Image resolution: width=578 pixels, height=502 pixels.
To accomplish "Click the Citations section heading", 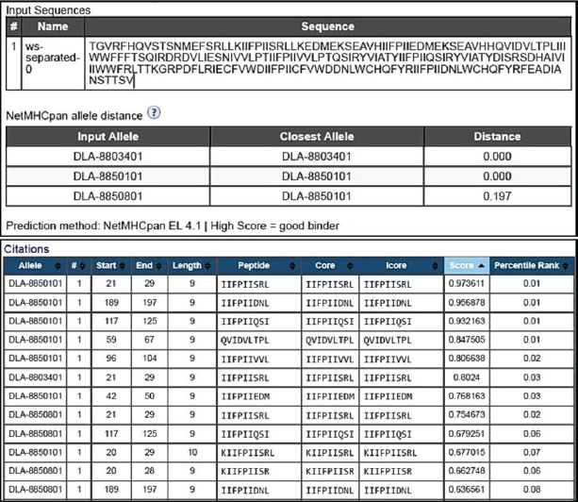I will click(x=31, y=247).
